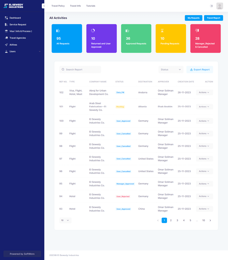Click the Travel Agencies sidebar icon

7,38
